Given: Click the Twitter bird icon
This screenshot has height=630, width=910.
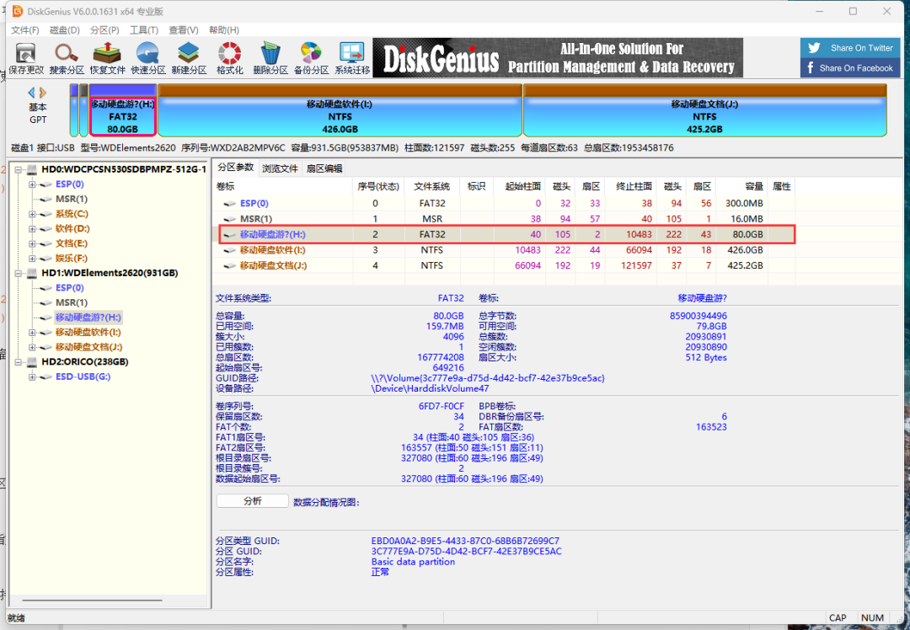Looking at the screenshot, I should click(x=814, y=48).
